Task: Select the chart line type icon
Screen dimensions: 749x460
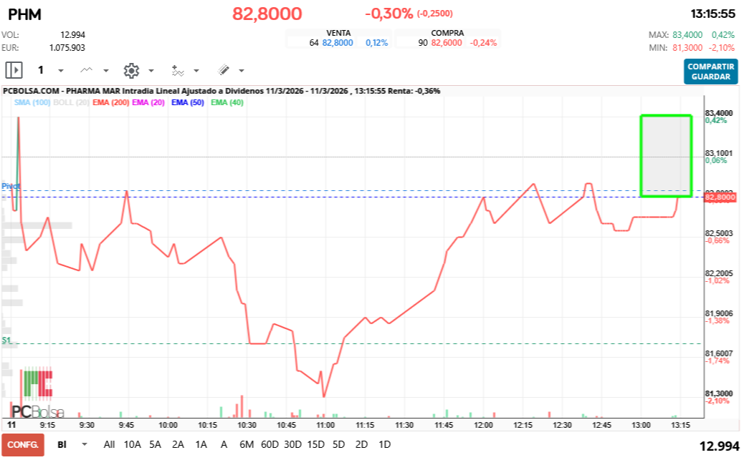Action: 85,70
